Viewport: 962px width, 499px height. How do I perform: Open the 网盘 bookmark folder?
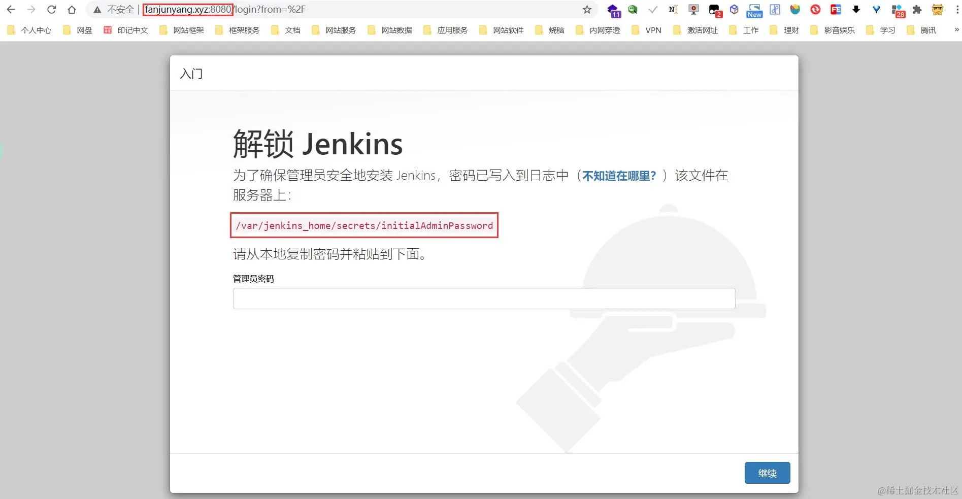[x=78, y=30]
